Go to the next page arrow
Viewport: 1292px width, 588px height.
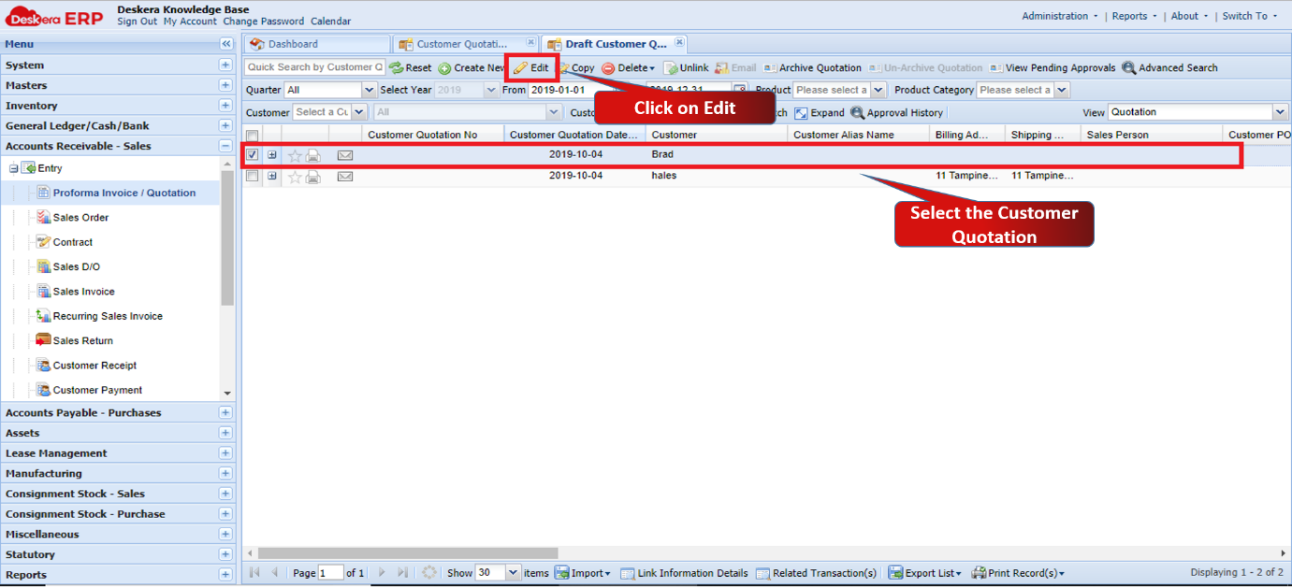381,573
